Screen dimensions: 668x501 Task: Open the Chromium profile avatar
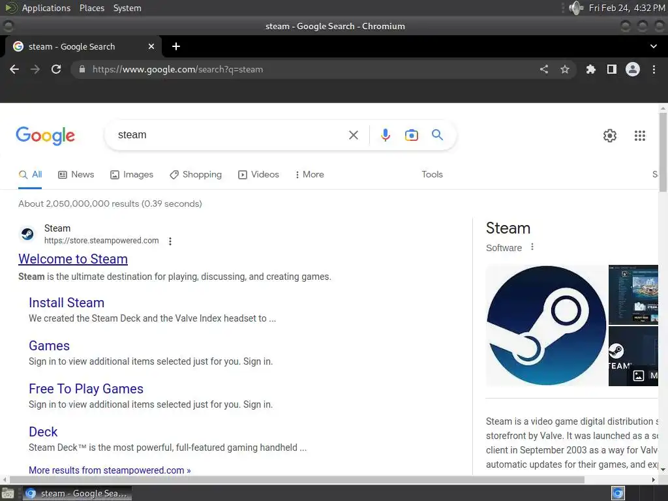point(633,69)
